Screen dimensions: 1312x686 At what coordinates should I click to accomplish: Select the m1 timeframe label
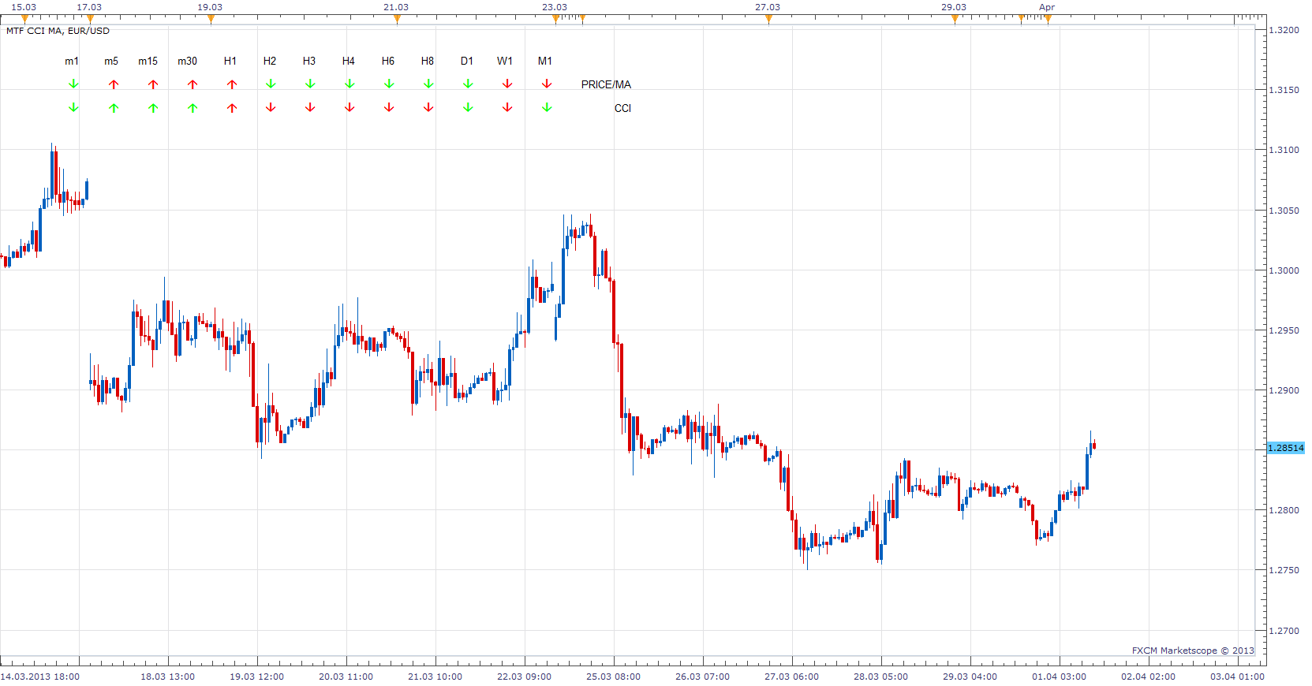coord(72,61)
